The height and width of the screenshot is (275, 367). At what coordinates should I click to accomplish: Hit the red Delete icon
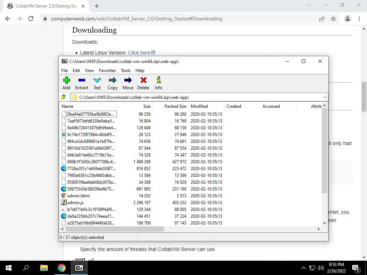pyautogui.click(x=143, y=80)
